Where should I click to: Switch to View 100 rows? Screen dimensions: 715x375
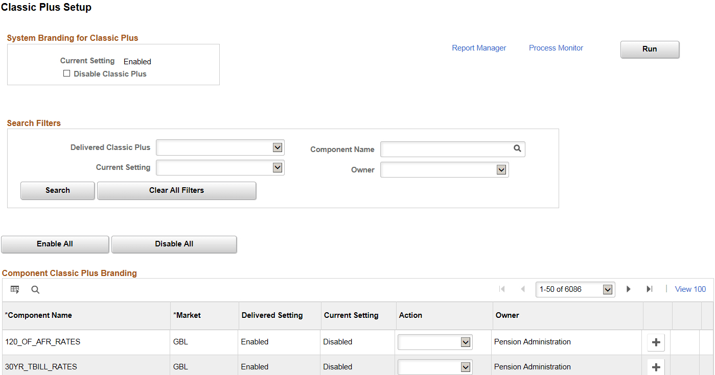(x=689, y=289)
